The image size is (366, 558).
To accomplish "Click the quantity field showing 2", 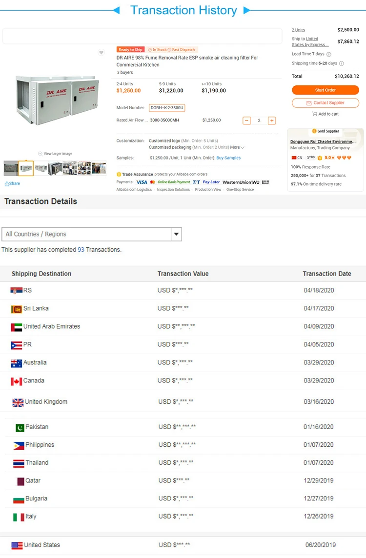I will tap(259, 120).
